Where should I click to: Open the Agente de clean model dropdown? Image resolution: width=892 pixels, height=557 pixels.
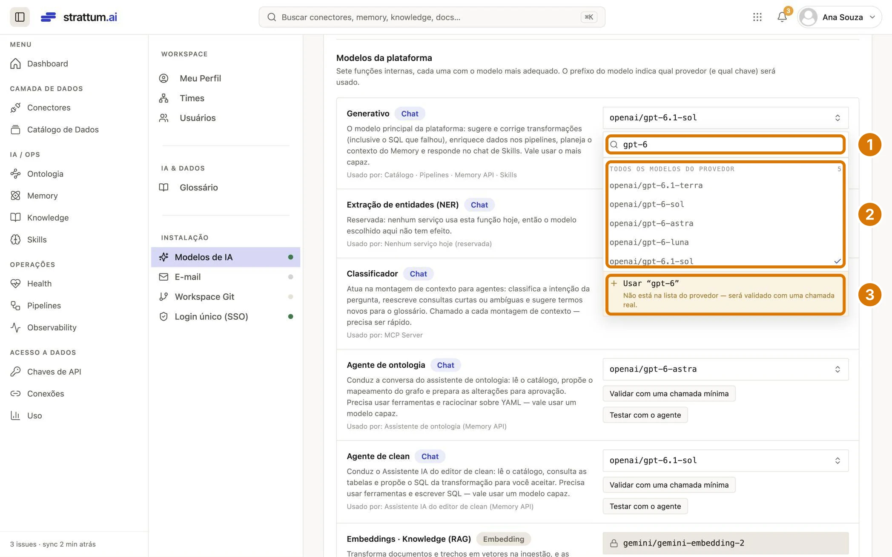(x=725, y=460)
